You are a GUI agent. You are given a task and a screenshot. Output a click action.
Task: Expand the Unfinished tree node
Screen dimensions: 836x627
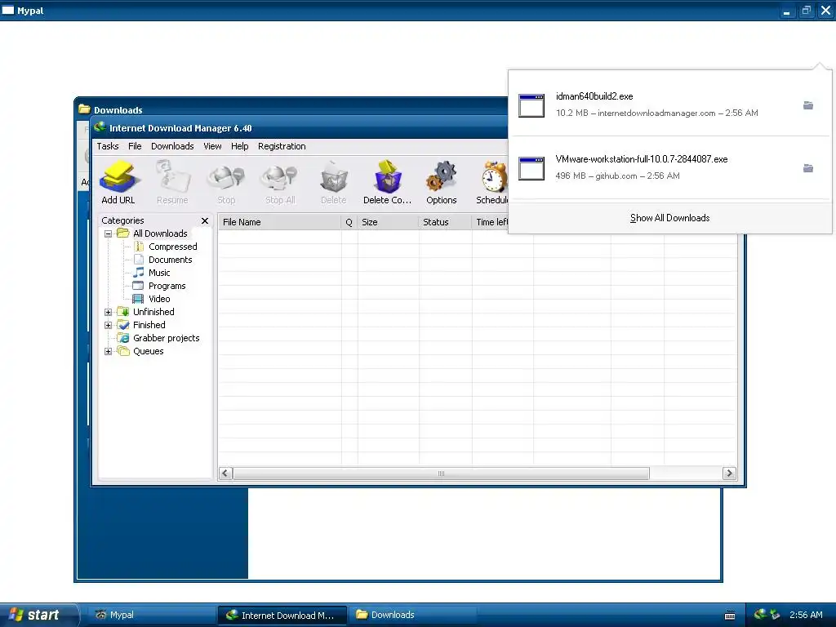tap(109, 312)
